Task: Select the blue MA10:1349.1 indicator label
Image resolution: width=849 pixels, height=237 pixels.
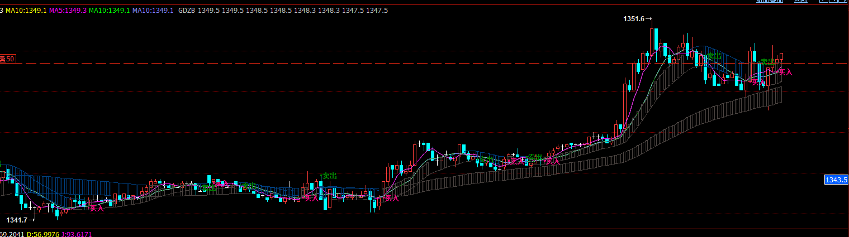Action: (153, 11)
